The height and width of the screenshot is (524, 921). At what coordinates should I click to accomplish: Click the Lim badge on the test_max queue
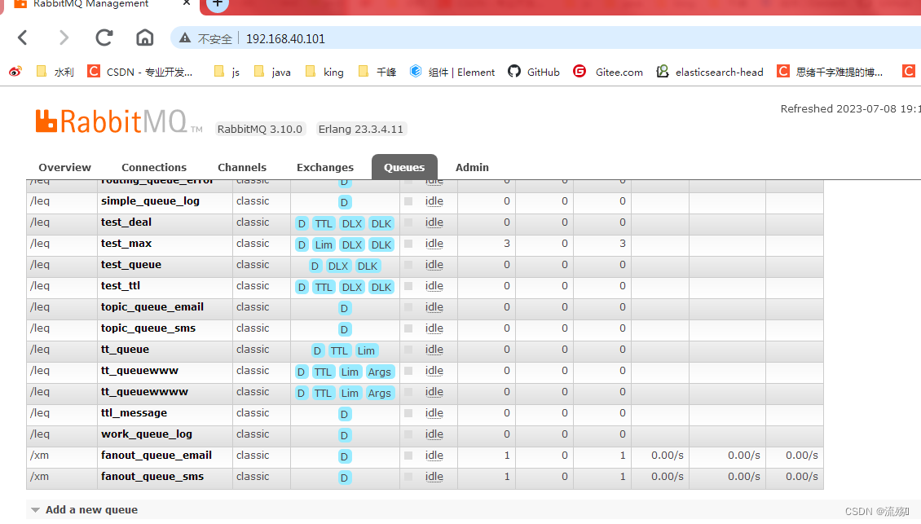tap(324, 244)
